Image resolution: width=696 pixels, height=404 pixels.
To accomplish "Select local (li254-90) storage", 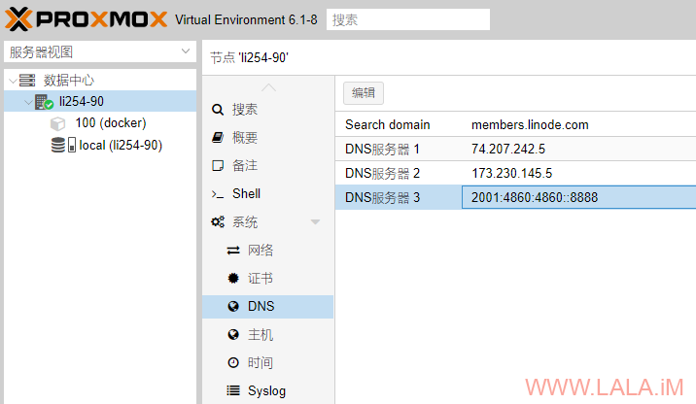I will coord(121,145).
